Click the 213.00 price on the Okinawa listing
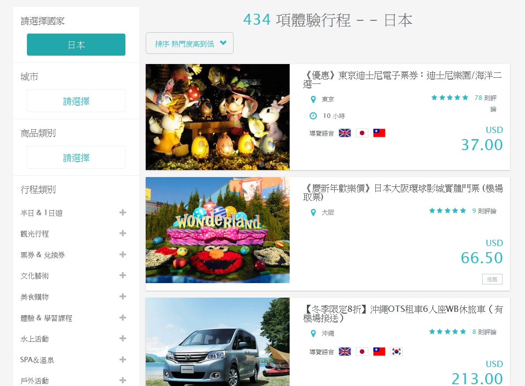This screenshot has height=386, width=525. 477,378
